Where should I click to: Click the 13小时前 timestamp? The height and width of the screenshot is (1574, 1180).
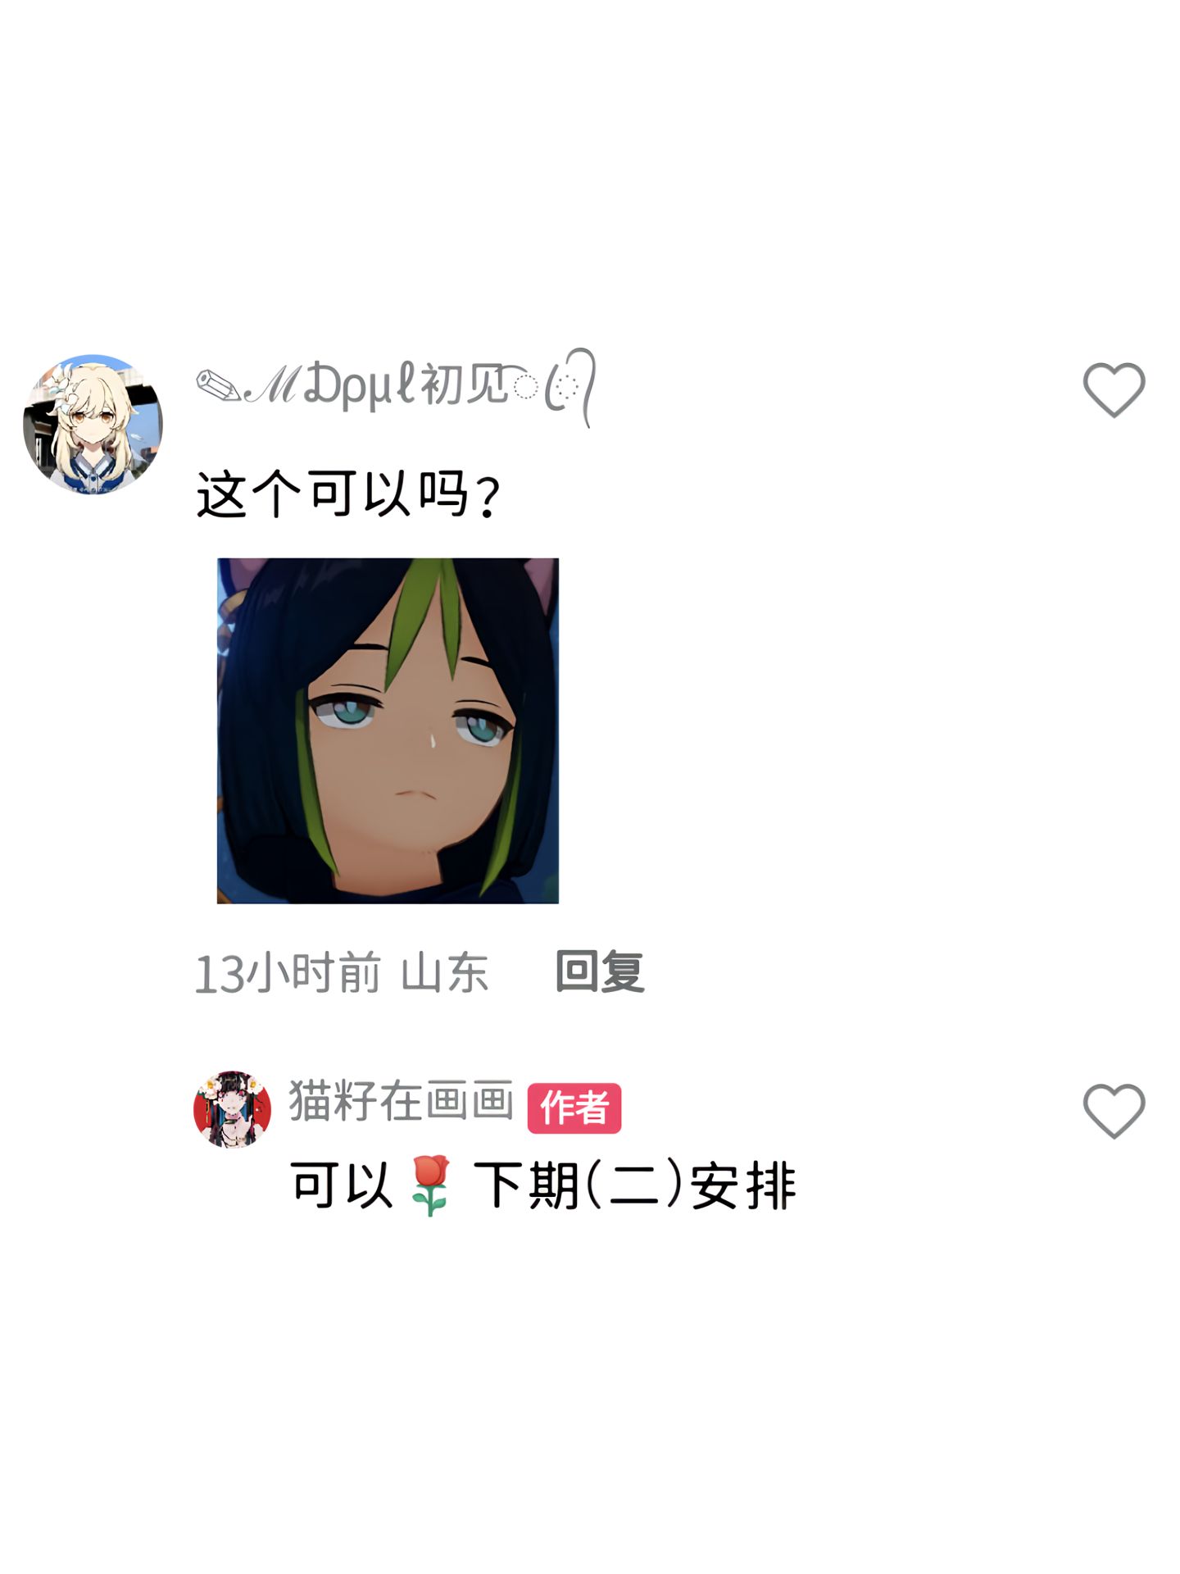pos(288,973)
